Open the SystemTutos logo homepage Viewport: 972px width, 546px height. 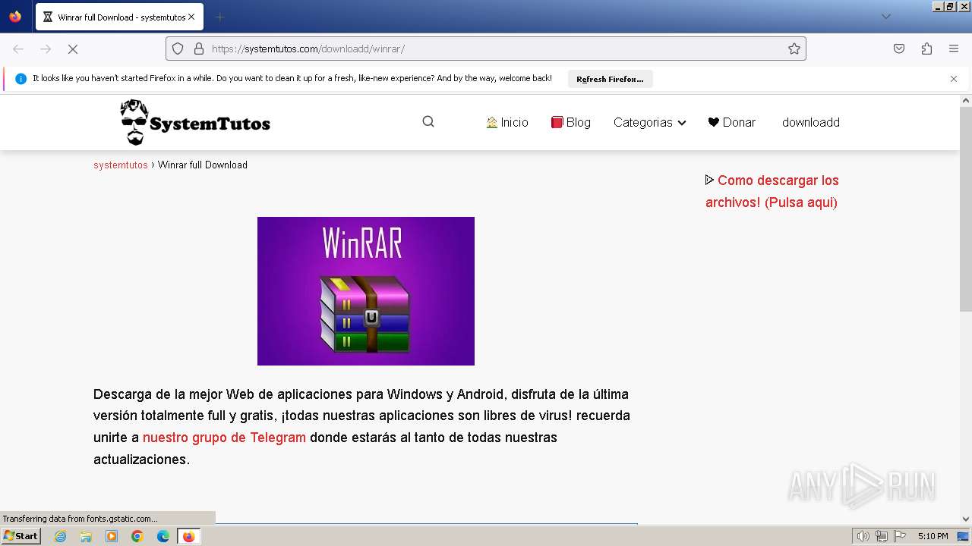click(x=195, y=122)
